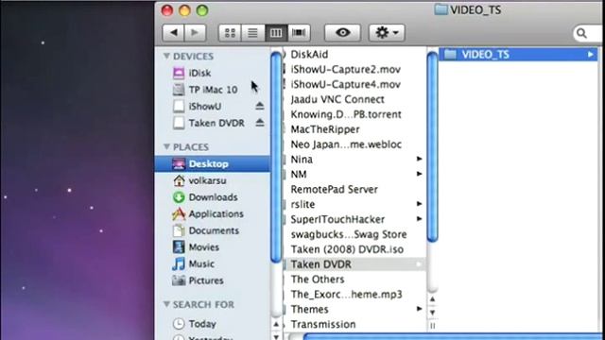Expand the VIDEO_TS folder arrow
Screen dimensions: 605x340
click(x=590, y=55)
